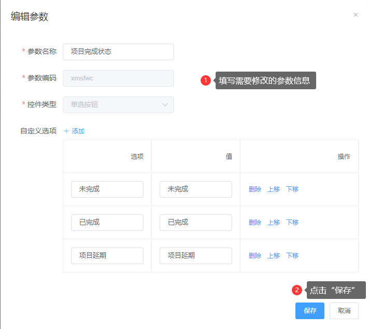Screen dimensions: 369x329
Task: Delete the 未完成 option row
Action: click(x=255, y=189)
